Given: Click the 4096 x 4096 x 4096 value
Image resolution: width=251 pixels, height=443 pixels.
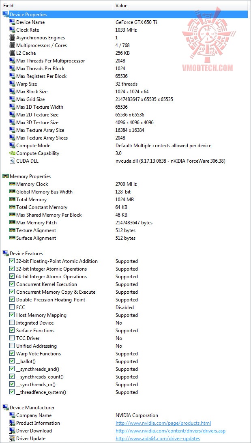Looking at the screenshot, I should click(x=134, y=123).
